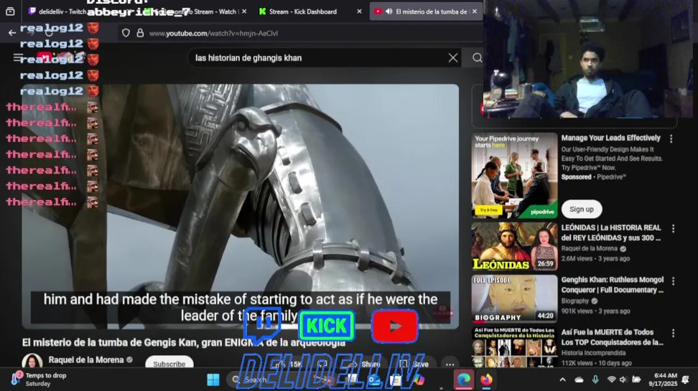Open the notification center icon

(x=685, y=379)
